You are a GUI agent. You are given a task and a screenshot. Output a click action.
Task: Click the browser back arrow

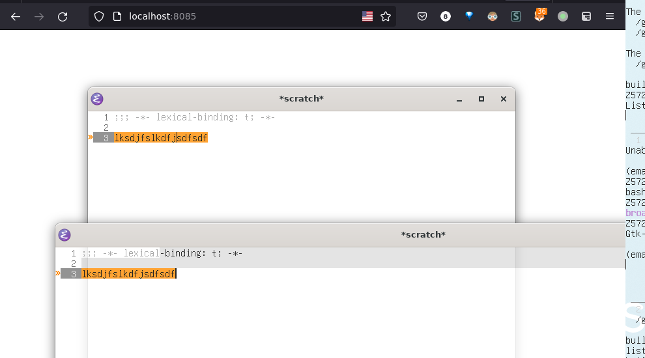tap(16, 17)
